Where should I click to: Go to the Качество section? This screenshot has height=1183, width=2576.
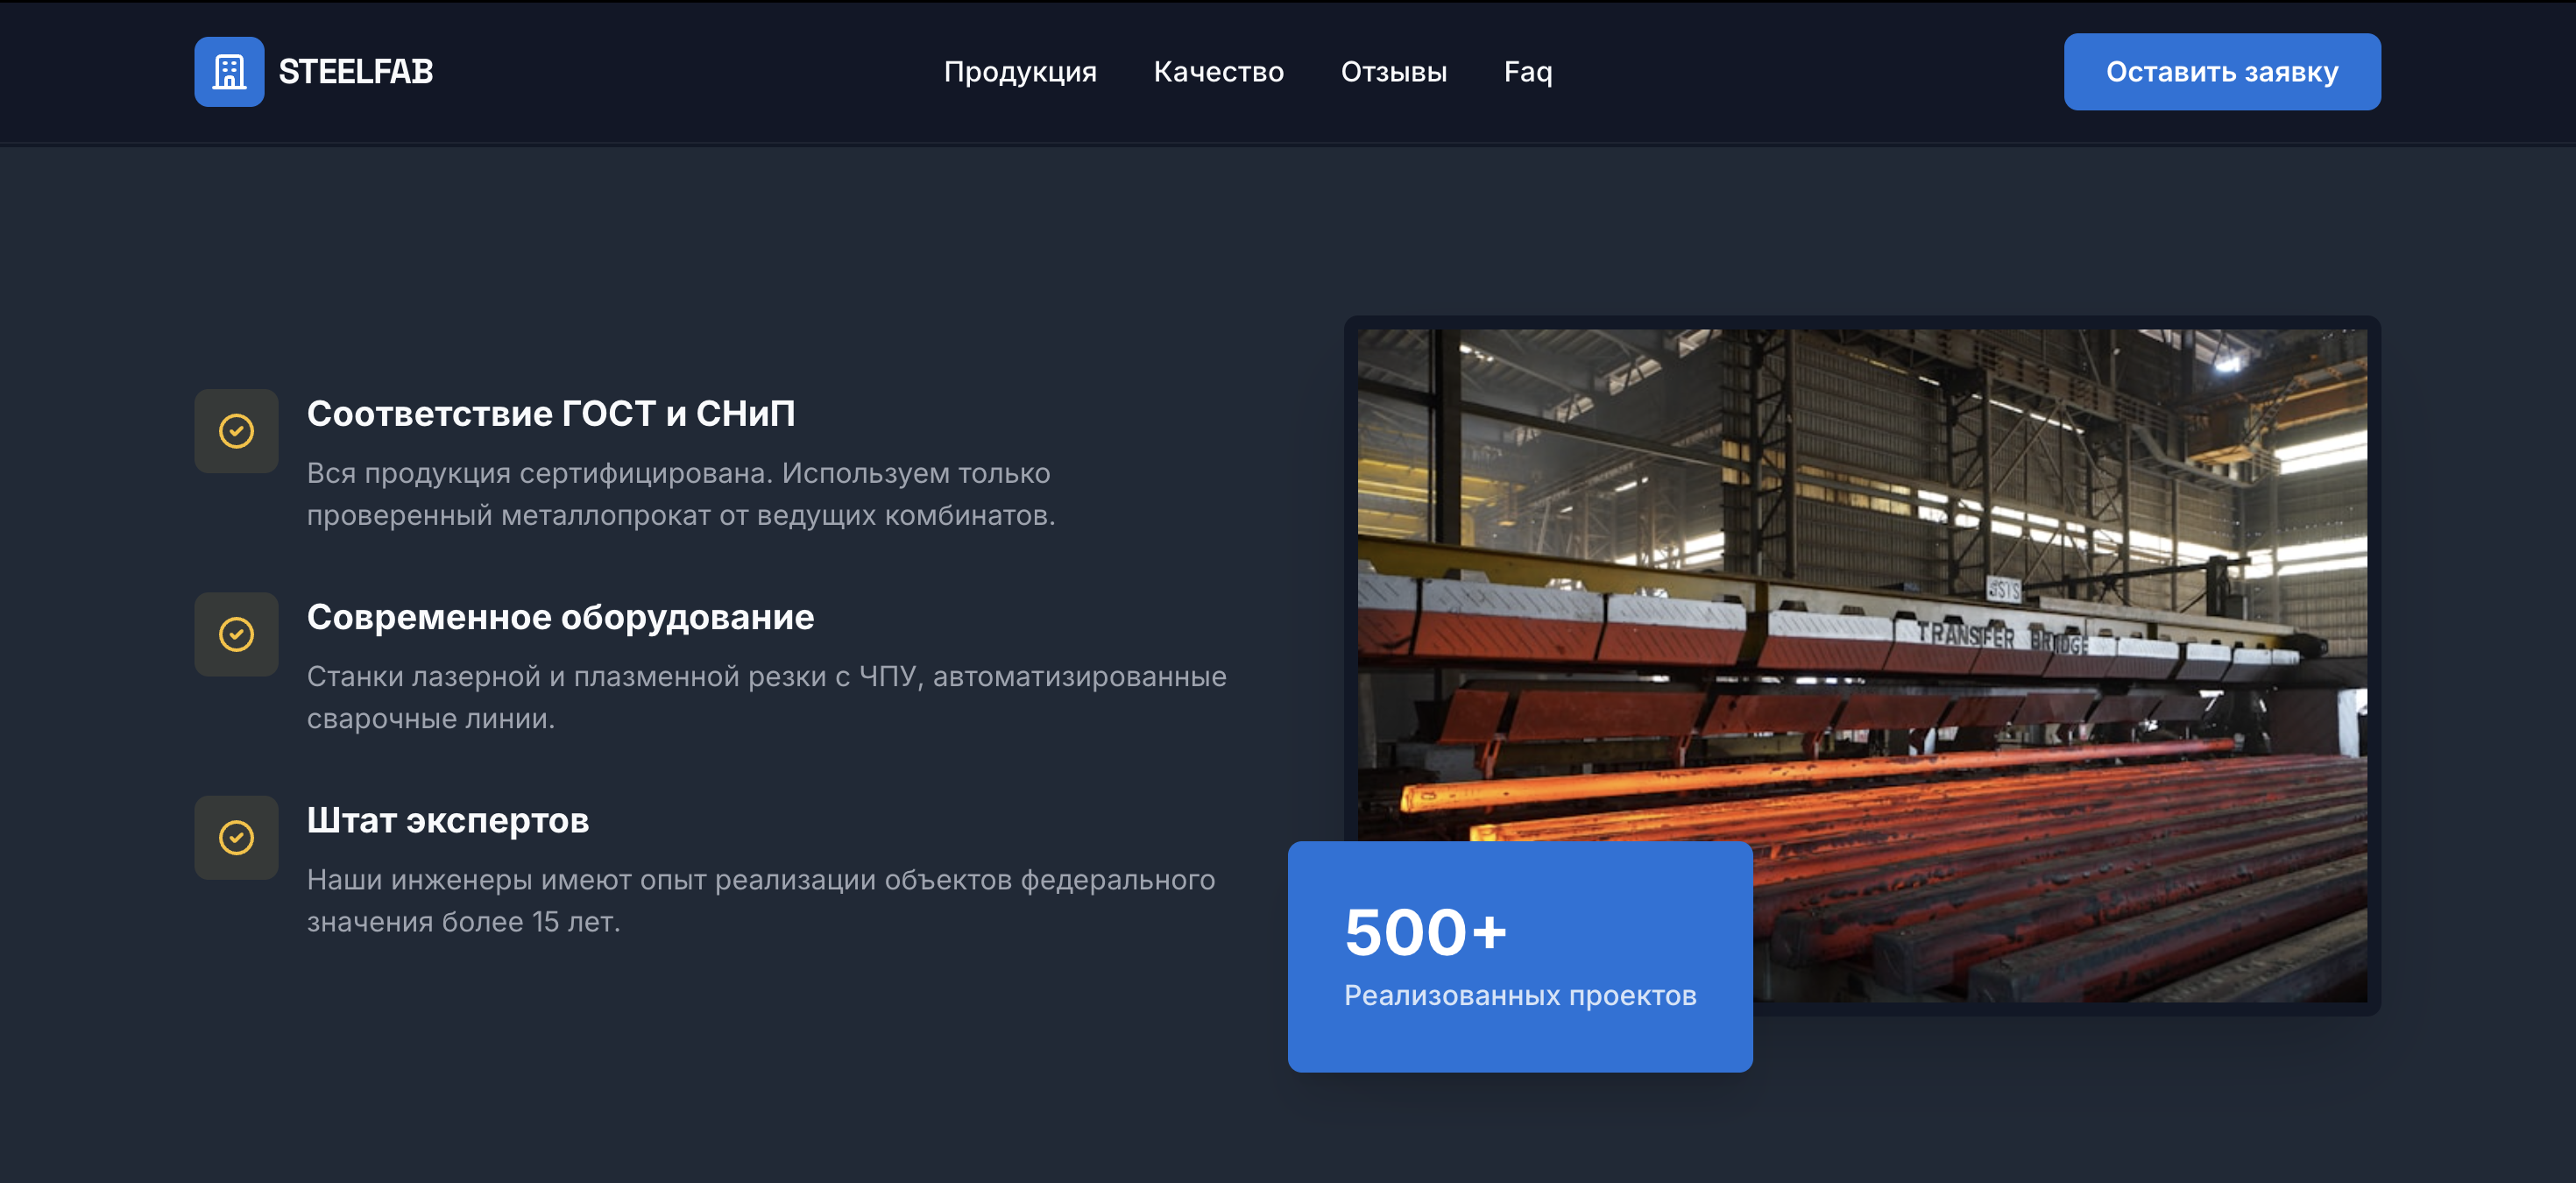[x=1218, y=72]
